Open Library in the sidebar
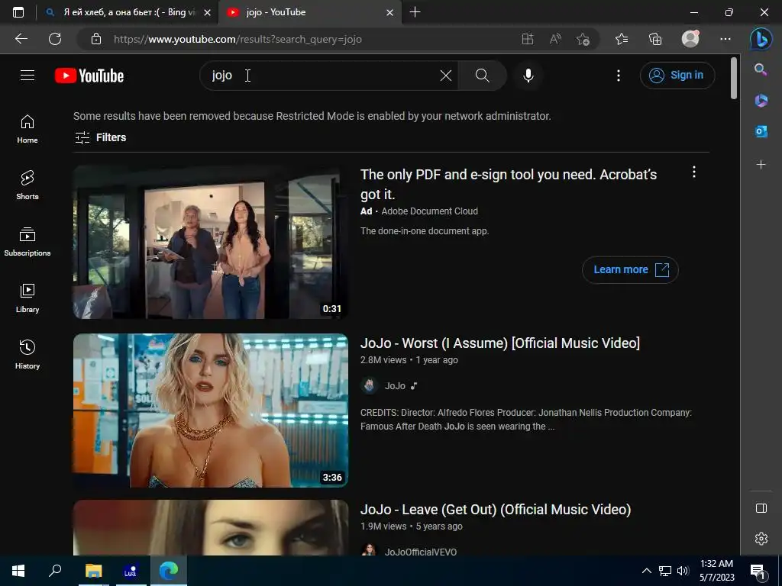The height and width of the screenshot is (586, 782). click(x=27, y=298)
